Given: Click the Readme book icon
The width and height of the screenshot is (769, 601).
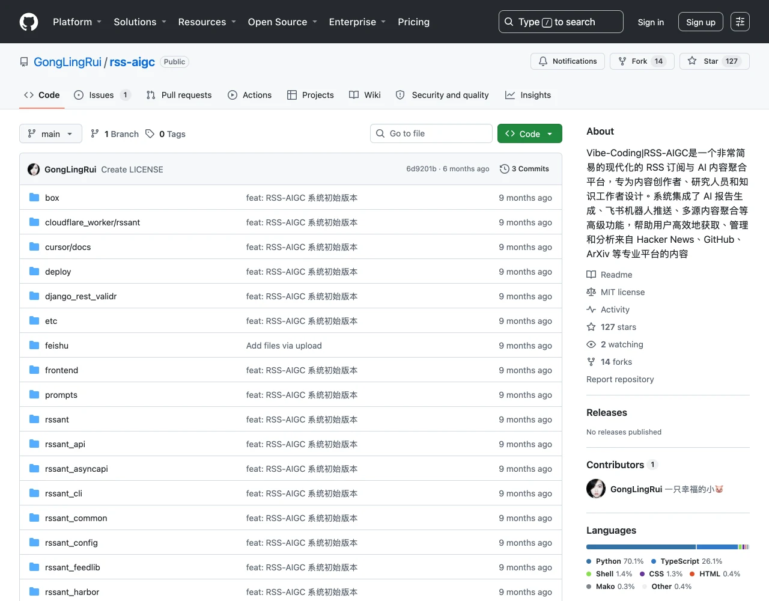Looking at the screenshot, I should [x=591, y=275].
